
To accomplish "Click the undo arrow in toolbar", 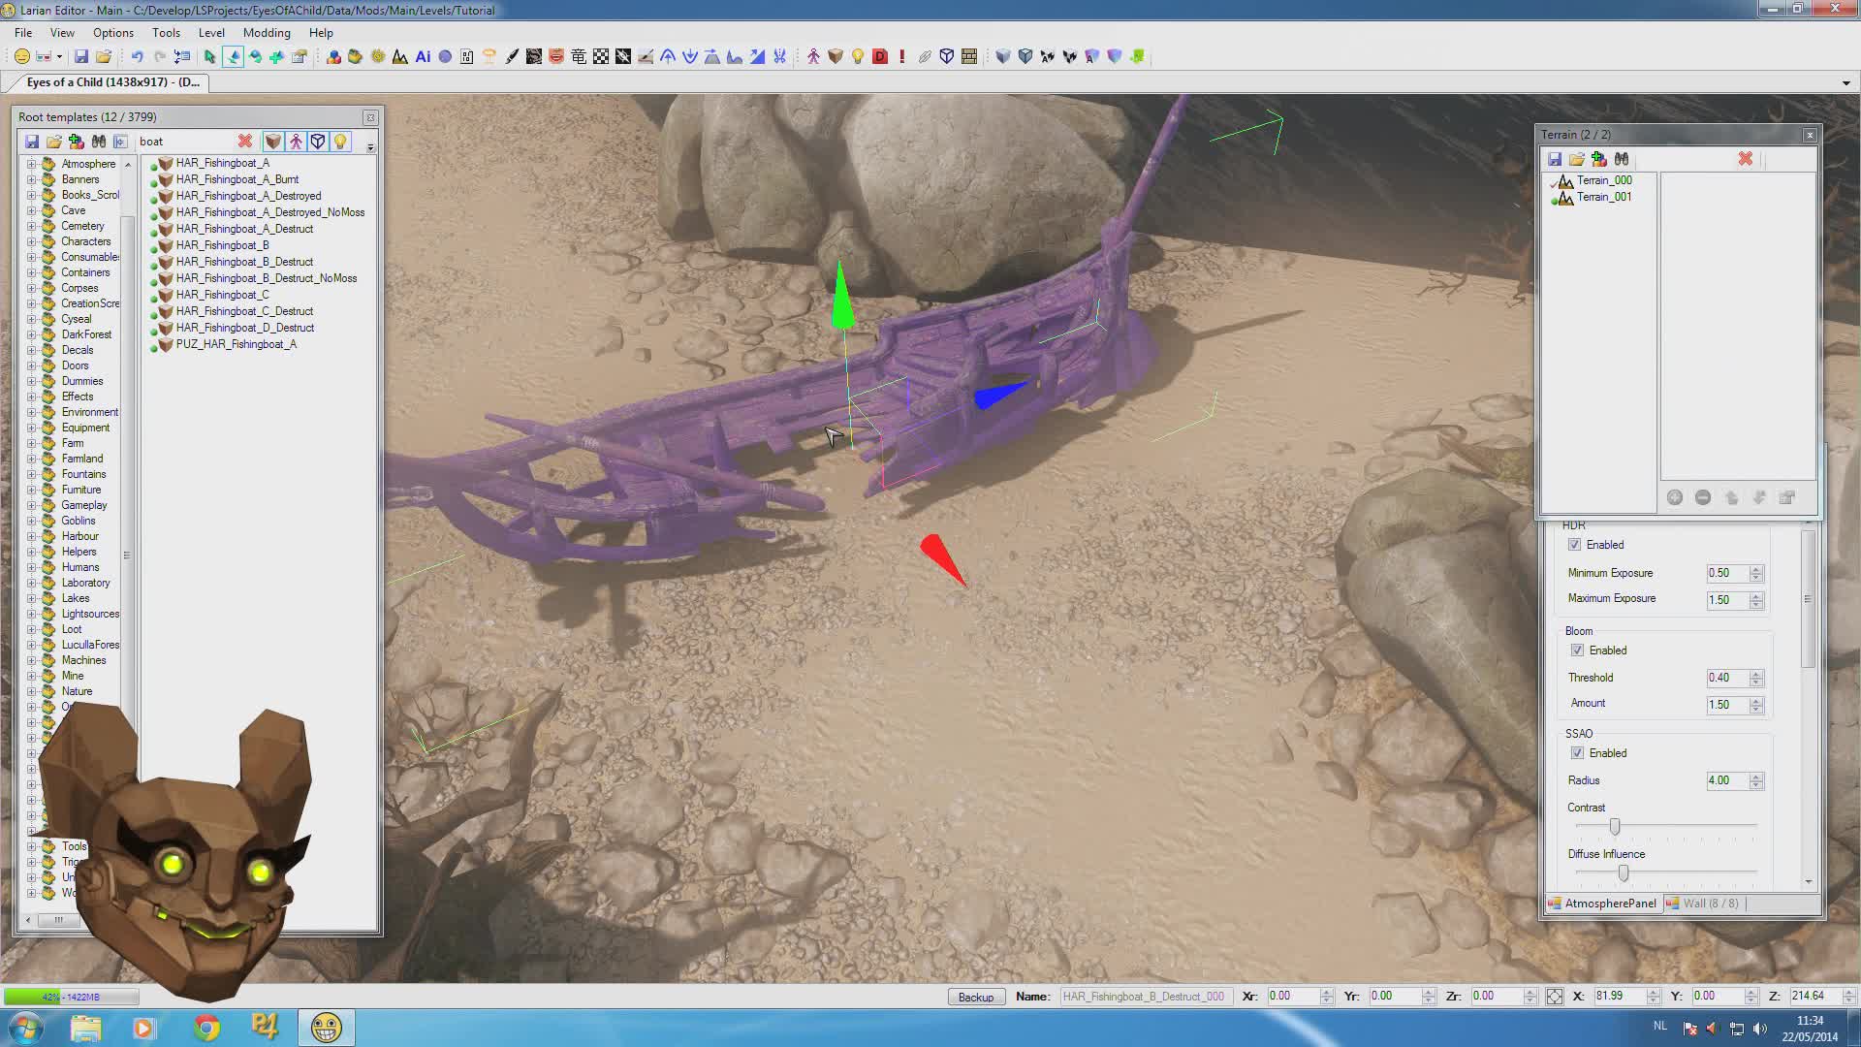I will point(137,57).
